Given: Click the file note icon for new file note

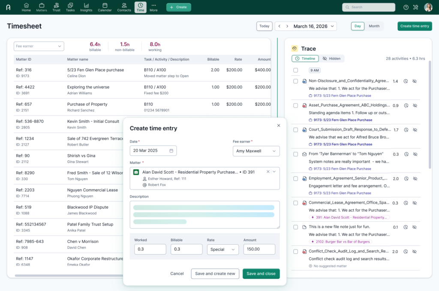Looking at the screenshot, I should click(304, 227).
